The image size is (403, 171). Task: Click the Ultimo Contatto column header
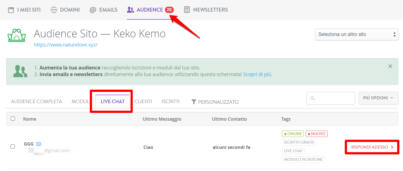(229, 119)
